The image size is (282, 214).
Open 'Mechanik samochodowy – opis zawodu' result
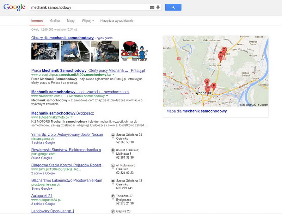tap(80, 92)
